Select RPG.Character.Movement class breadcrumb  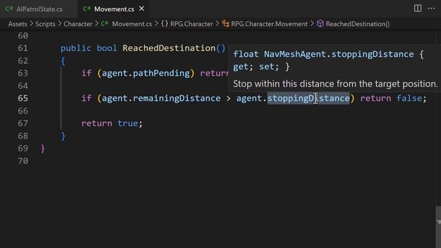pos(269,24)
